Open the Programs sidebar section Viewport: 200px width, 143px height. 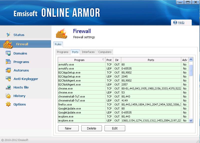point(21,62)
